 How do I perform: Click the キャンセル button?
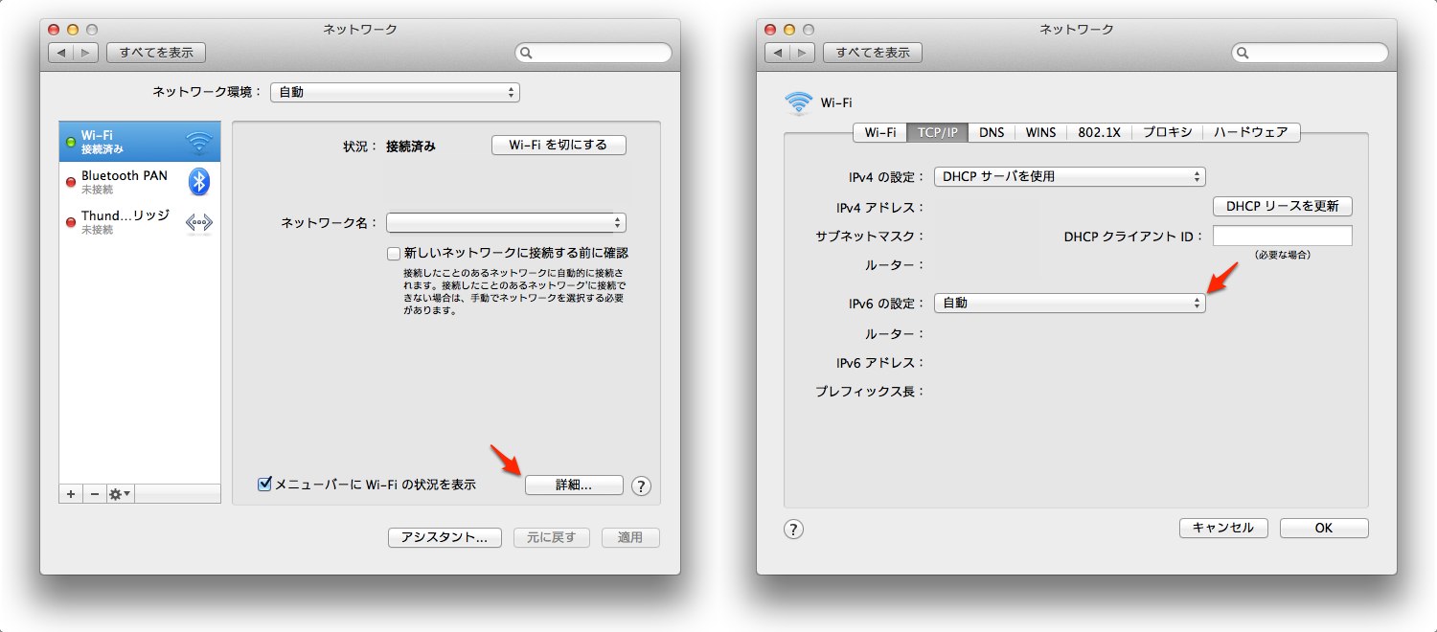pos(1223,528)
